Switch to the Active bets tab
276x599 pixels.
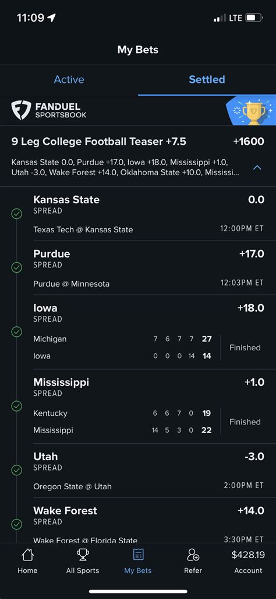pyautogui.click(x=69, y=79)
